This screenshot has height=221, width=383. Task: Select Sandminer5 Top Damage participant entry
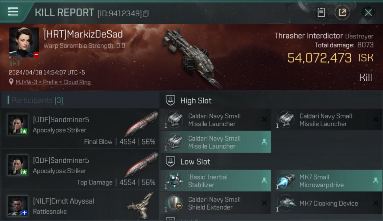pos(80,169)
